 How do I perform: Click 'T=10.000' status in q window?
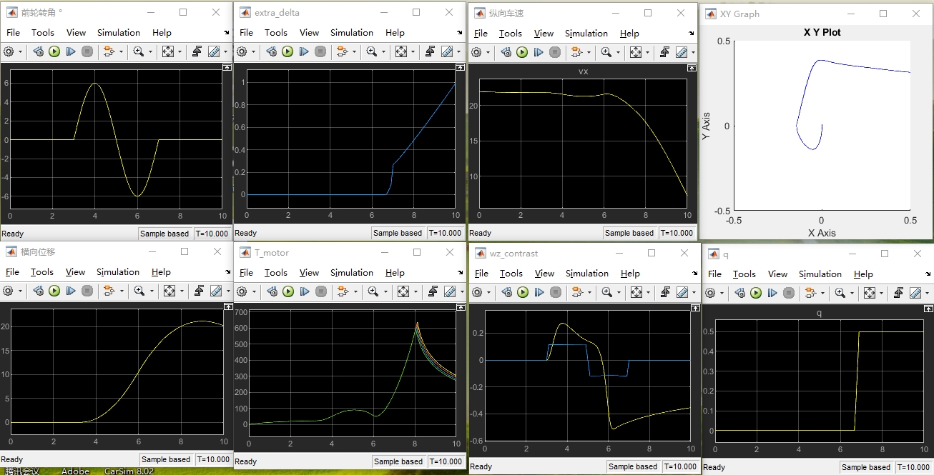(913, 467)
